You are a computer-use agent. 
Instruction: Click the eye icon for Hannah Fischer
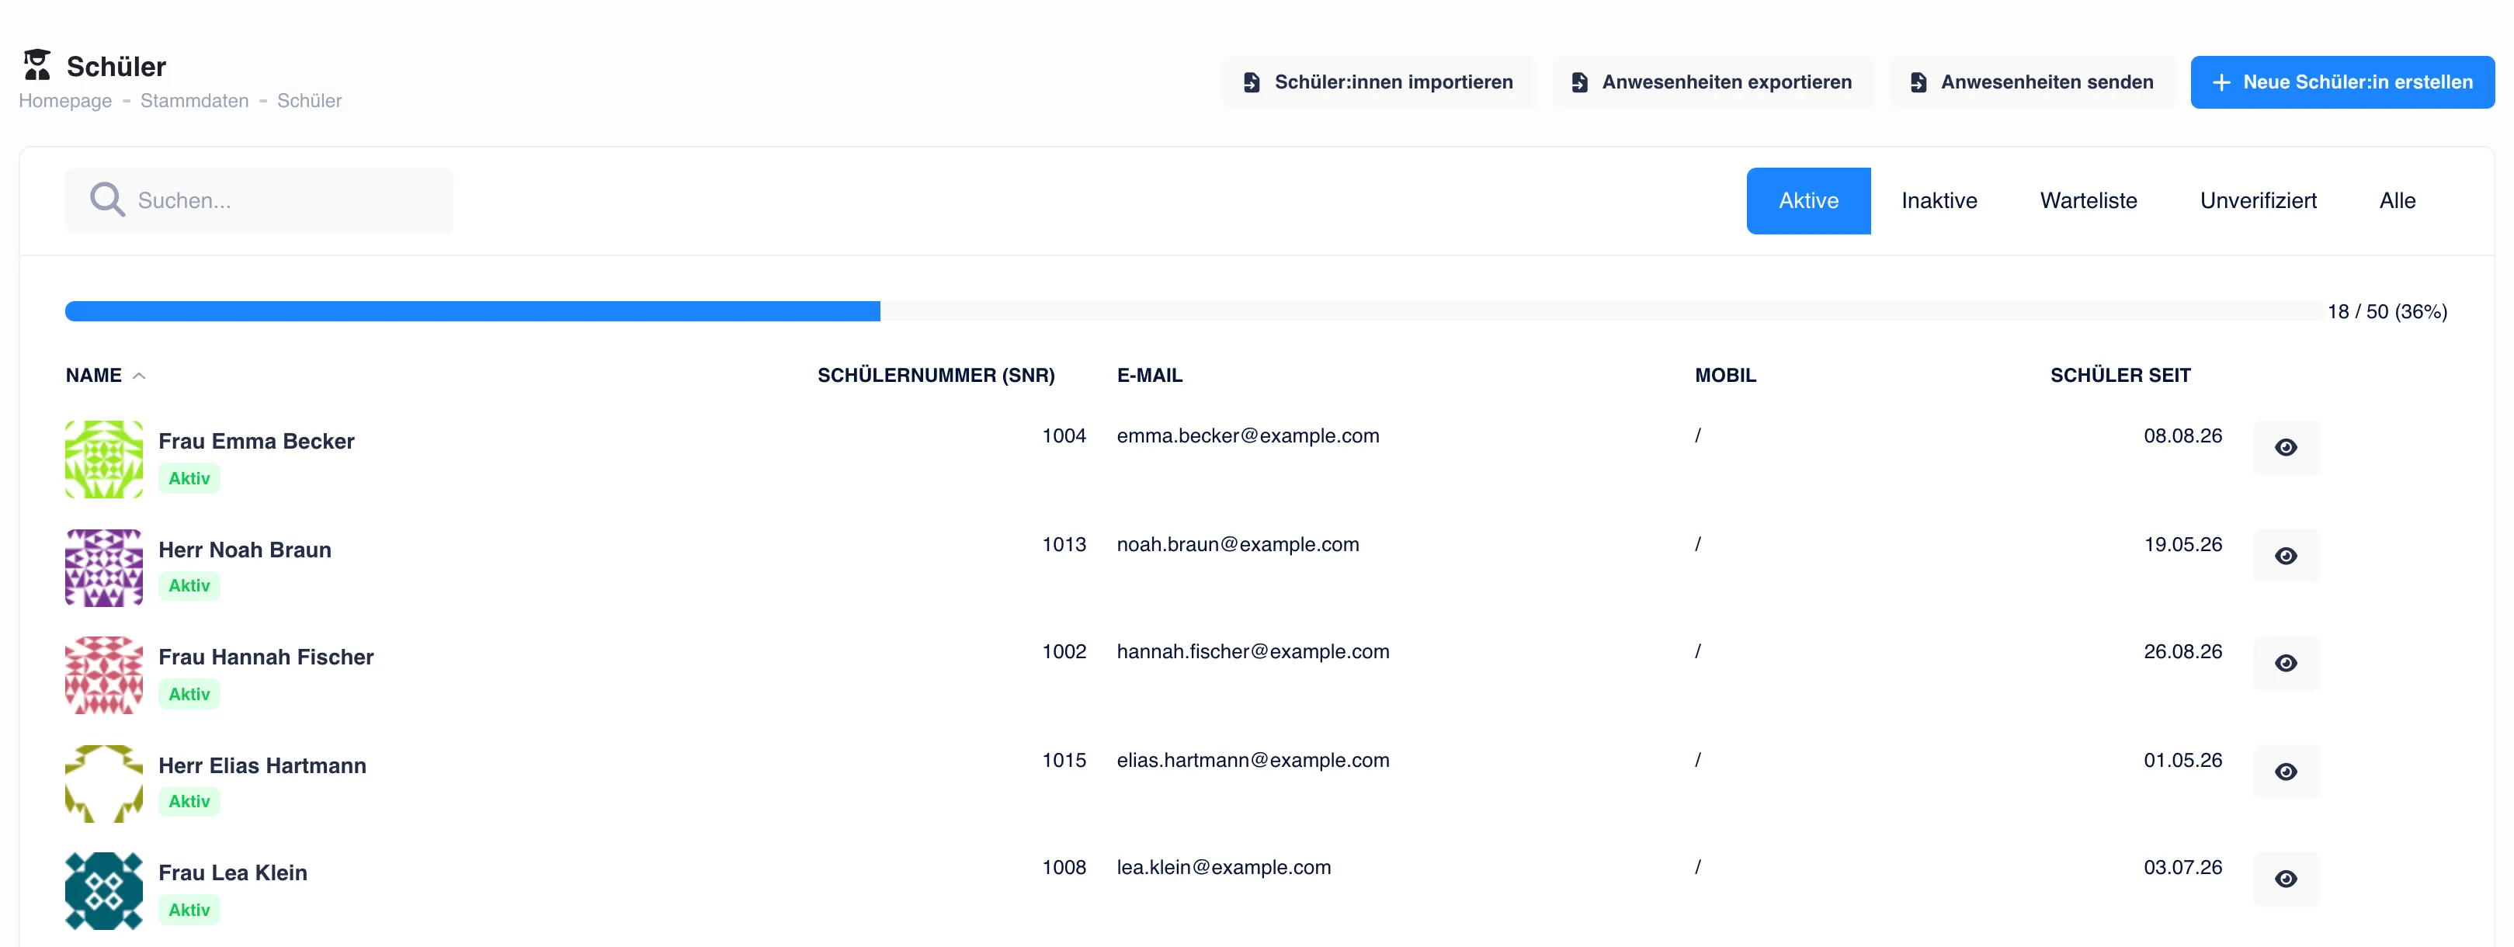[x=2286, y=663]
